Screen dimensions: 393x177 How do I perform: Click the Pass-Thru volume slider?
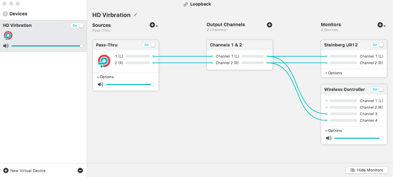(130, 84)
